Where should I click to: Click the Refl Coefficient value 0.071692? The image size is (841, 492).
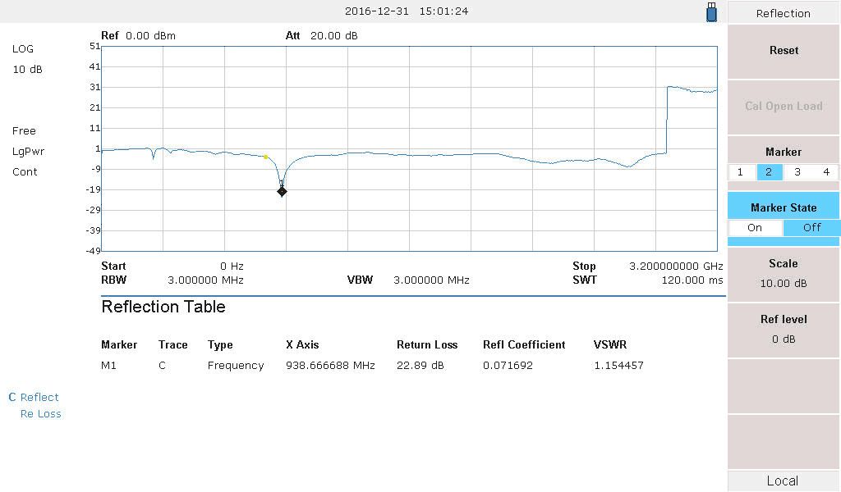tap(508, 366)
